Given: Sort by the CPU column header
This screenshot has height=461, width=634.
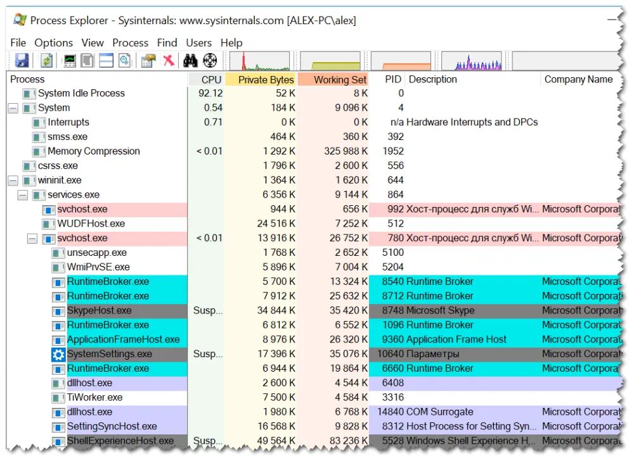Looking at the screenshot, I should 206,80.
